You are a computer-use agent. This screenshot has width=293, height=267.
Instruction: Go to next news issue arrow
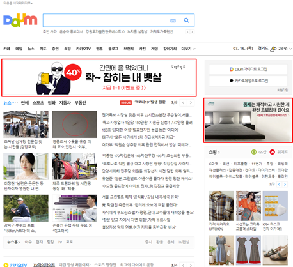(191, 103)
